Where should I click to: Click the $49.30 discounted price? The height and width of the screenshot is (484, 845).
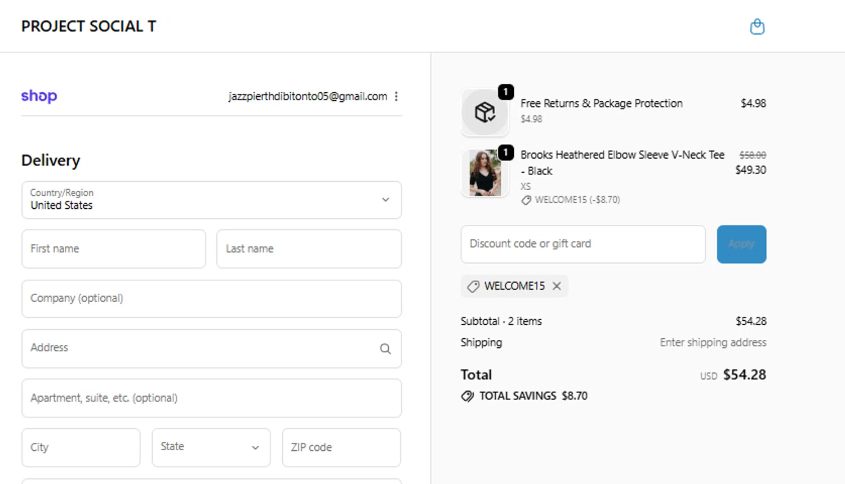750,170
